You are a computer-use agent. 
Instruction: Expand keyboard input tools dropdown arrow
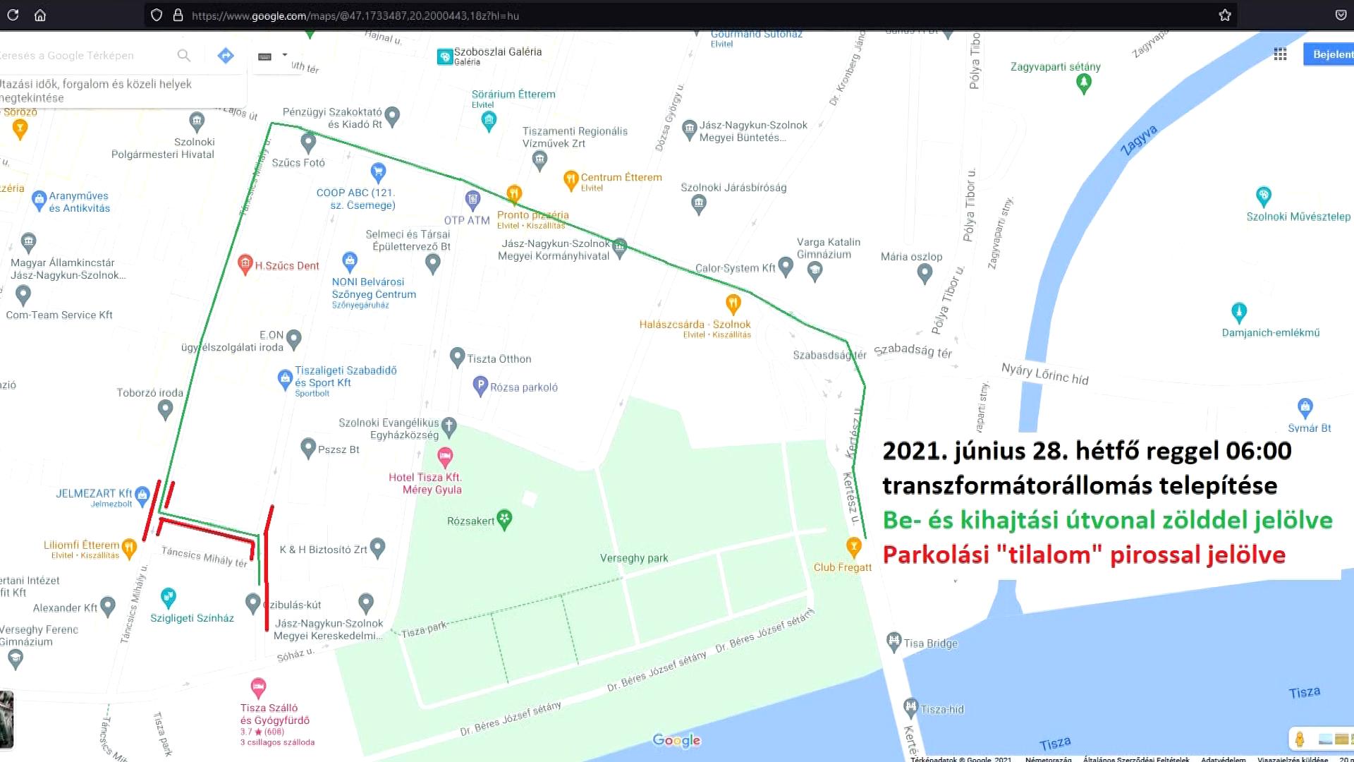click(x=285, y=55)
